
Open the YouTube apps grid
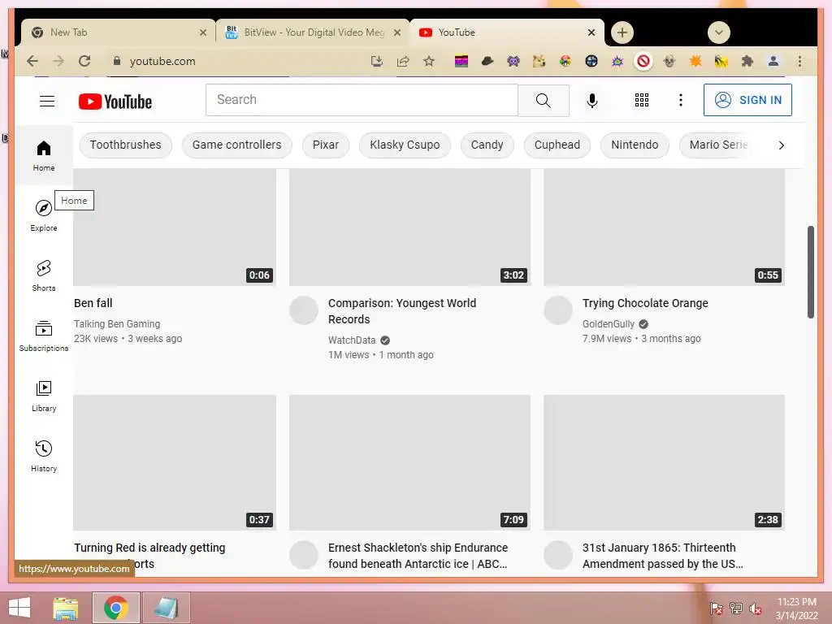tap(642, 100)
